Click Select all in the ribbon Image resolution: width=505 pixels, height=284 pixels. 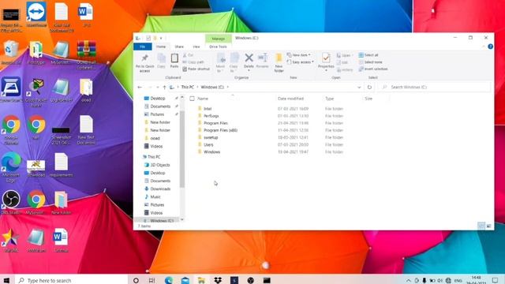pos(368,55)
